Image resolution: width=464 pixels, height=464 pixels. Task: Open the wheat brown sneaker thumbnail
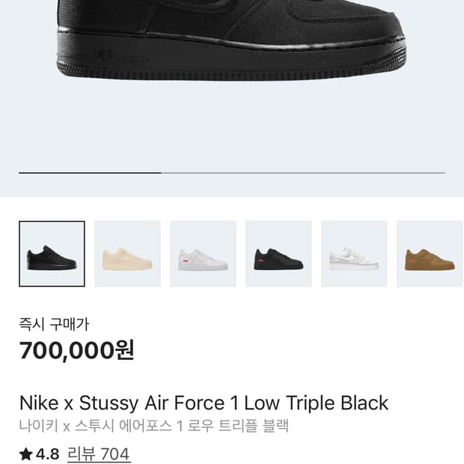430,254
